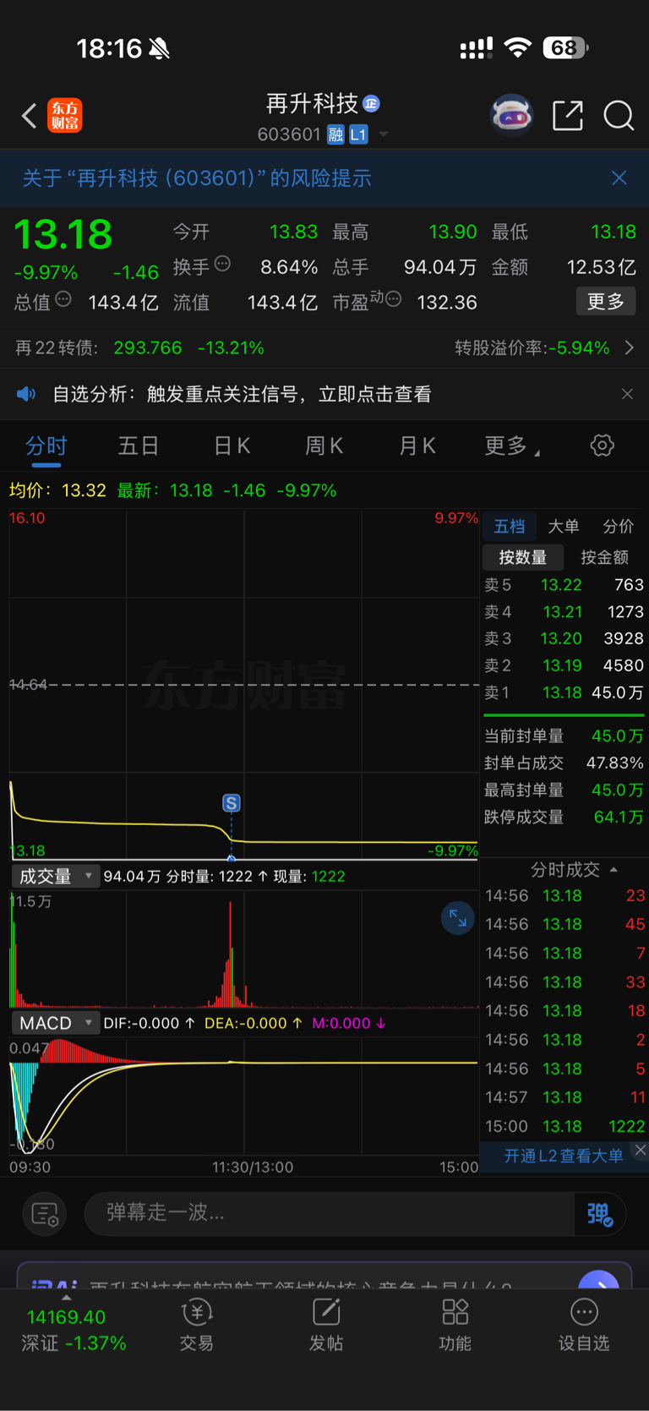Tap the fullscreen expand chart icon
Viewport: 649px width, 1411px height.
pos(458,919)
